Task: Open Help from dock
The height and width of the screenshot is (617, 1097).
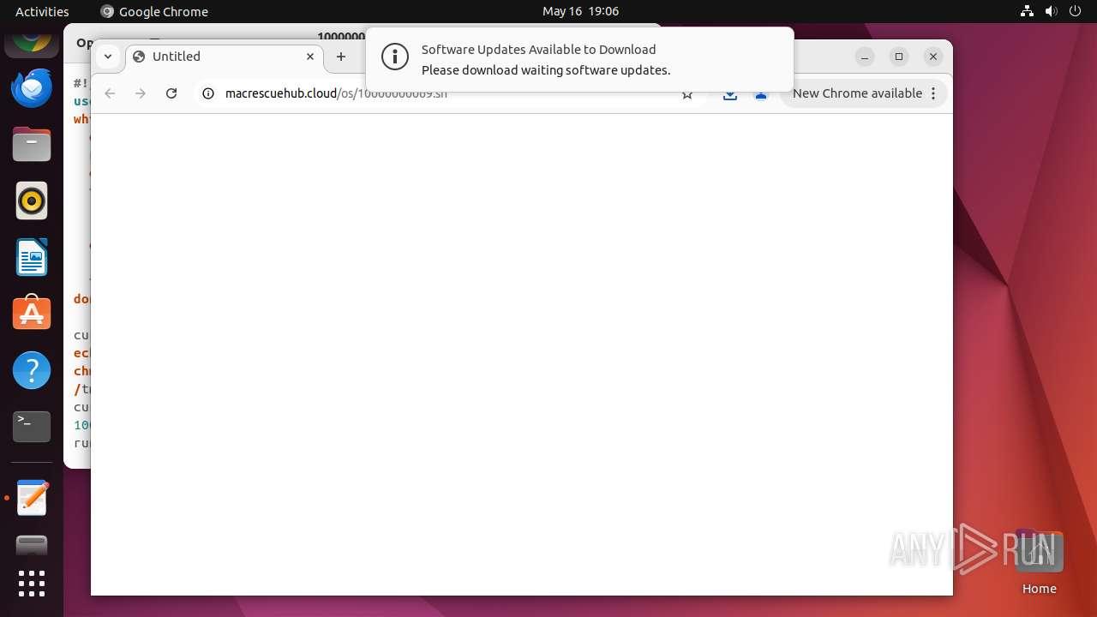Action: pyautogui.click(x=32, y=370)
